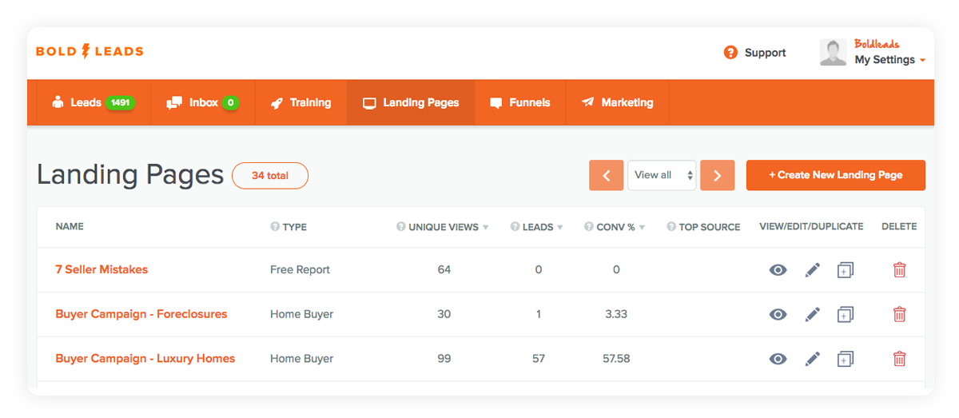Click Create New Landing Page button

point(835,176)
